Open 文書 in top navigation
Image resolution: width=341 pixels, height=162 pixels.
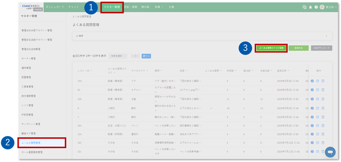(x=172, y=7)
